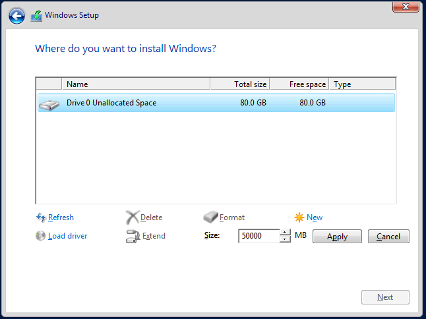
Task: Click the blue back arrow button
Action: 16,16
